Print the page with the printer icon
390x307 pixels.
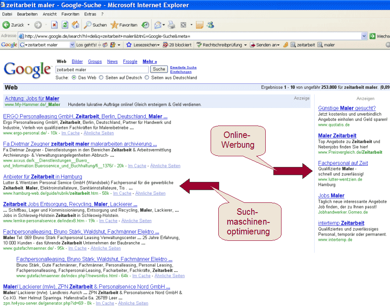tap(172, 25)
